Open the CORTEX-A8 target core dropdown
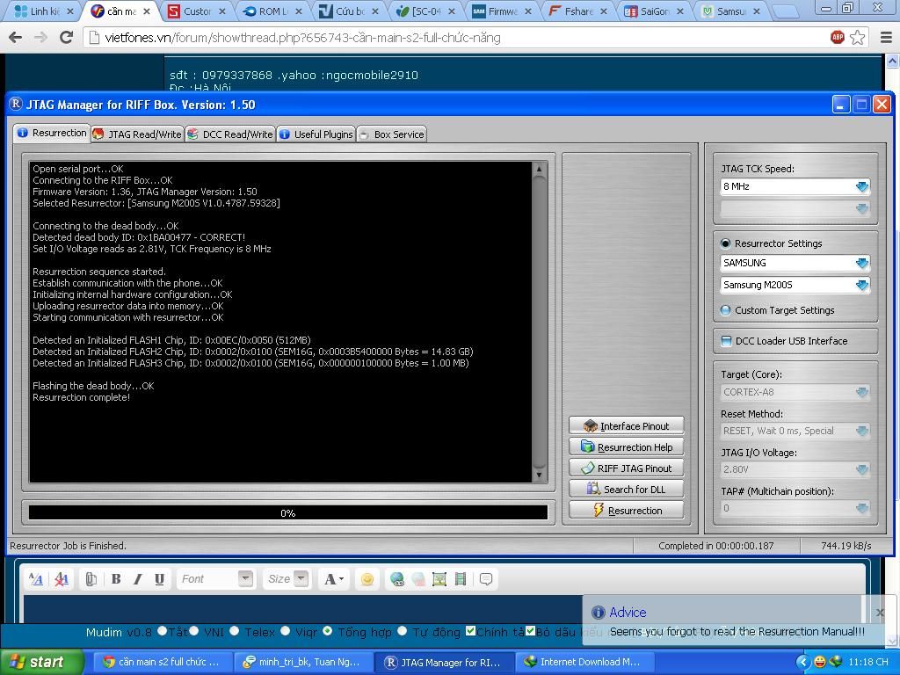The height and width of the screenshot is (675, 900). [795, 392]
